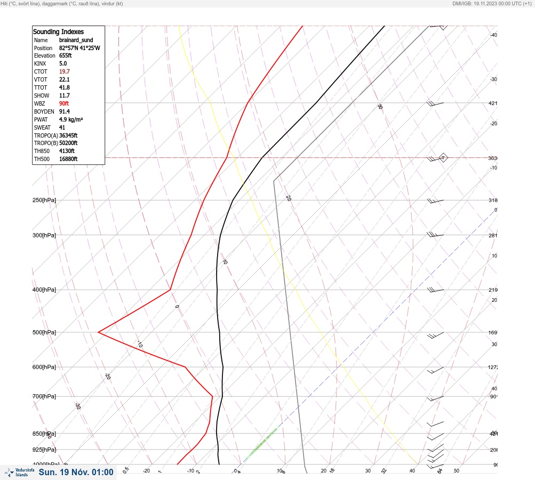Select the BOYDEN value 91.4
The image size is (535, 480).
point(65,111)
